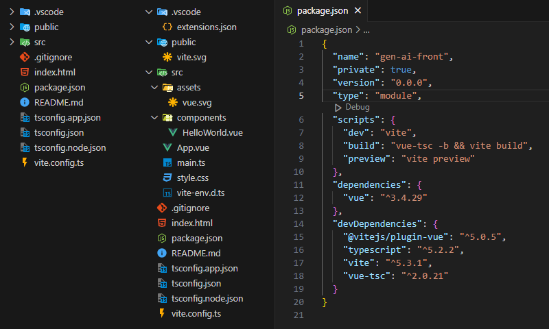This screenshot has height=329, width=549.
Task: Click the Node icon beside package.json in left tree
Action: pyautogui.click(x=25, y=88)
